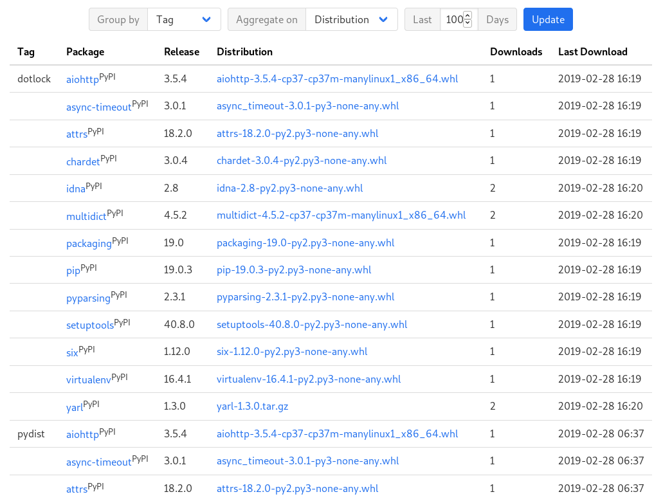The image size is (663, 501).
Task: Open idna-2.8-py2.py3-none-any.whl link
Action: coord(290,188)
